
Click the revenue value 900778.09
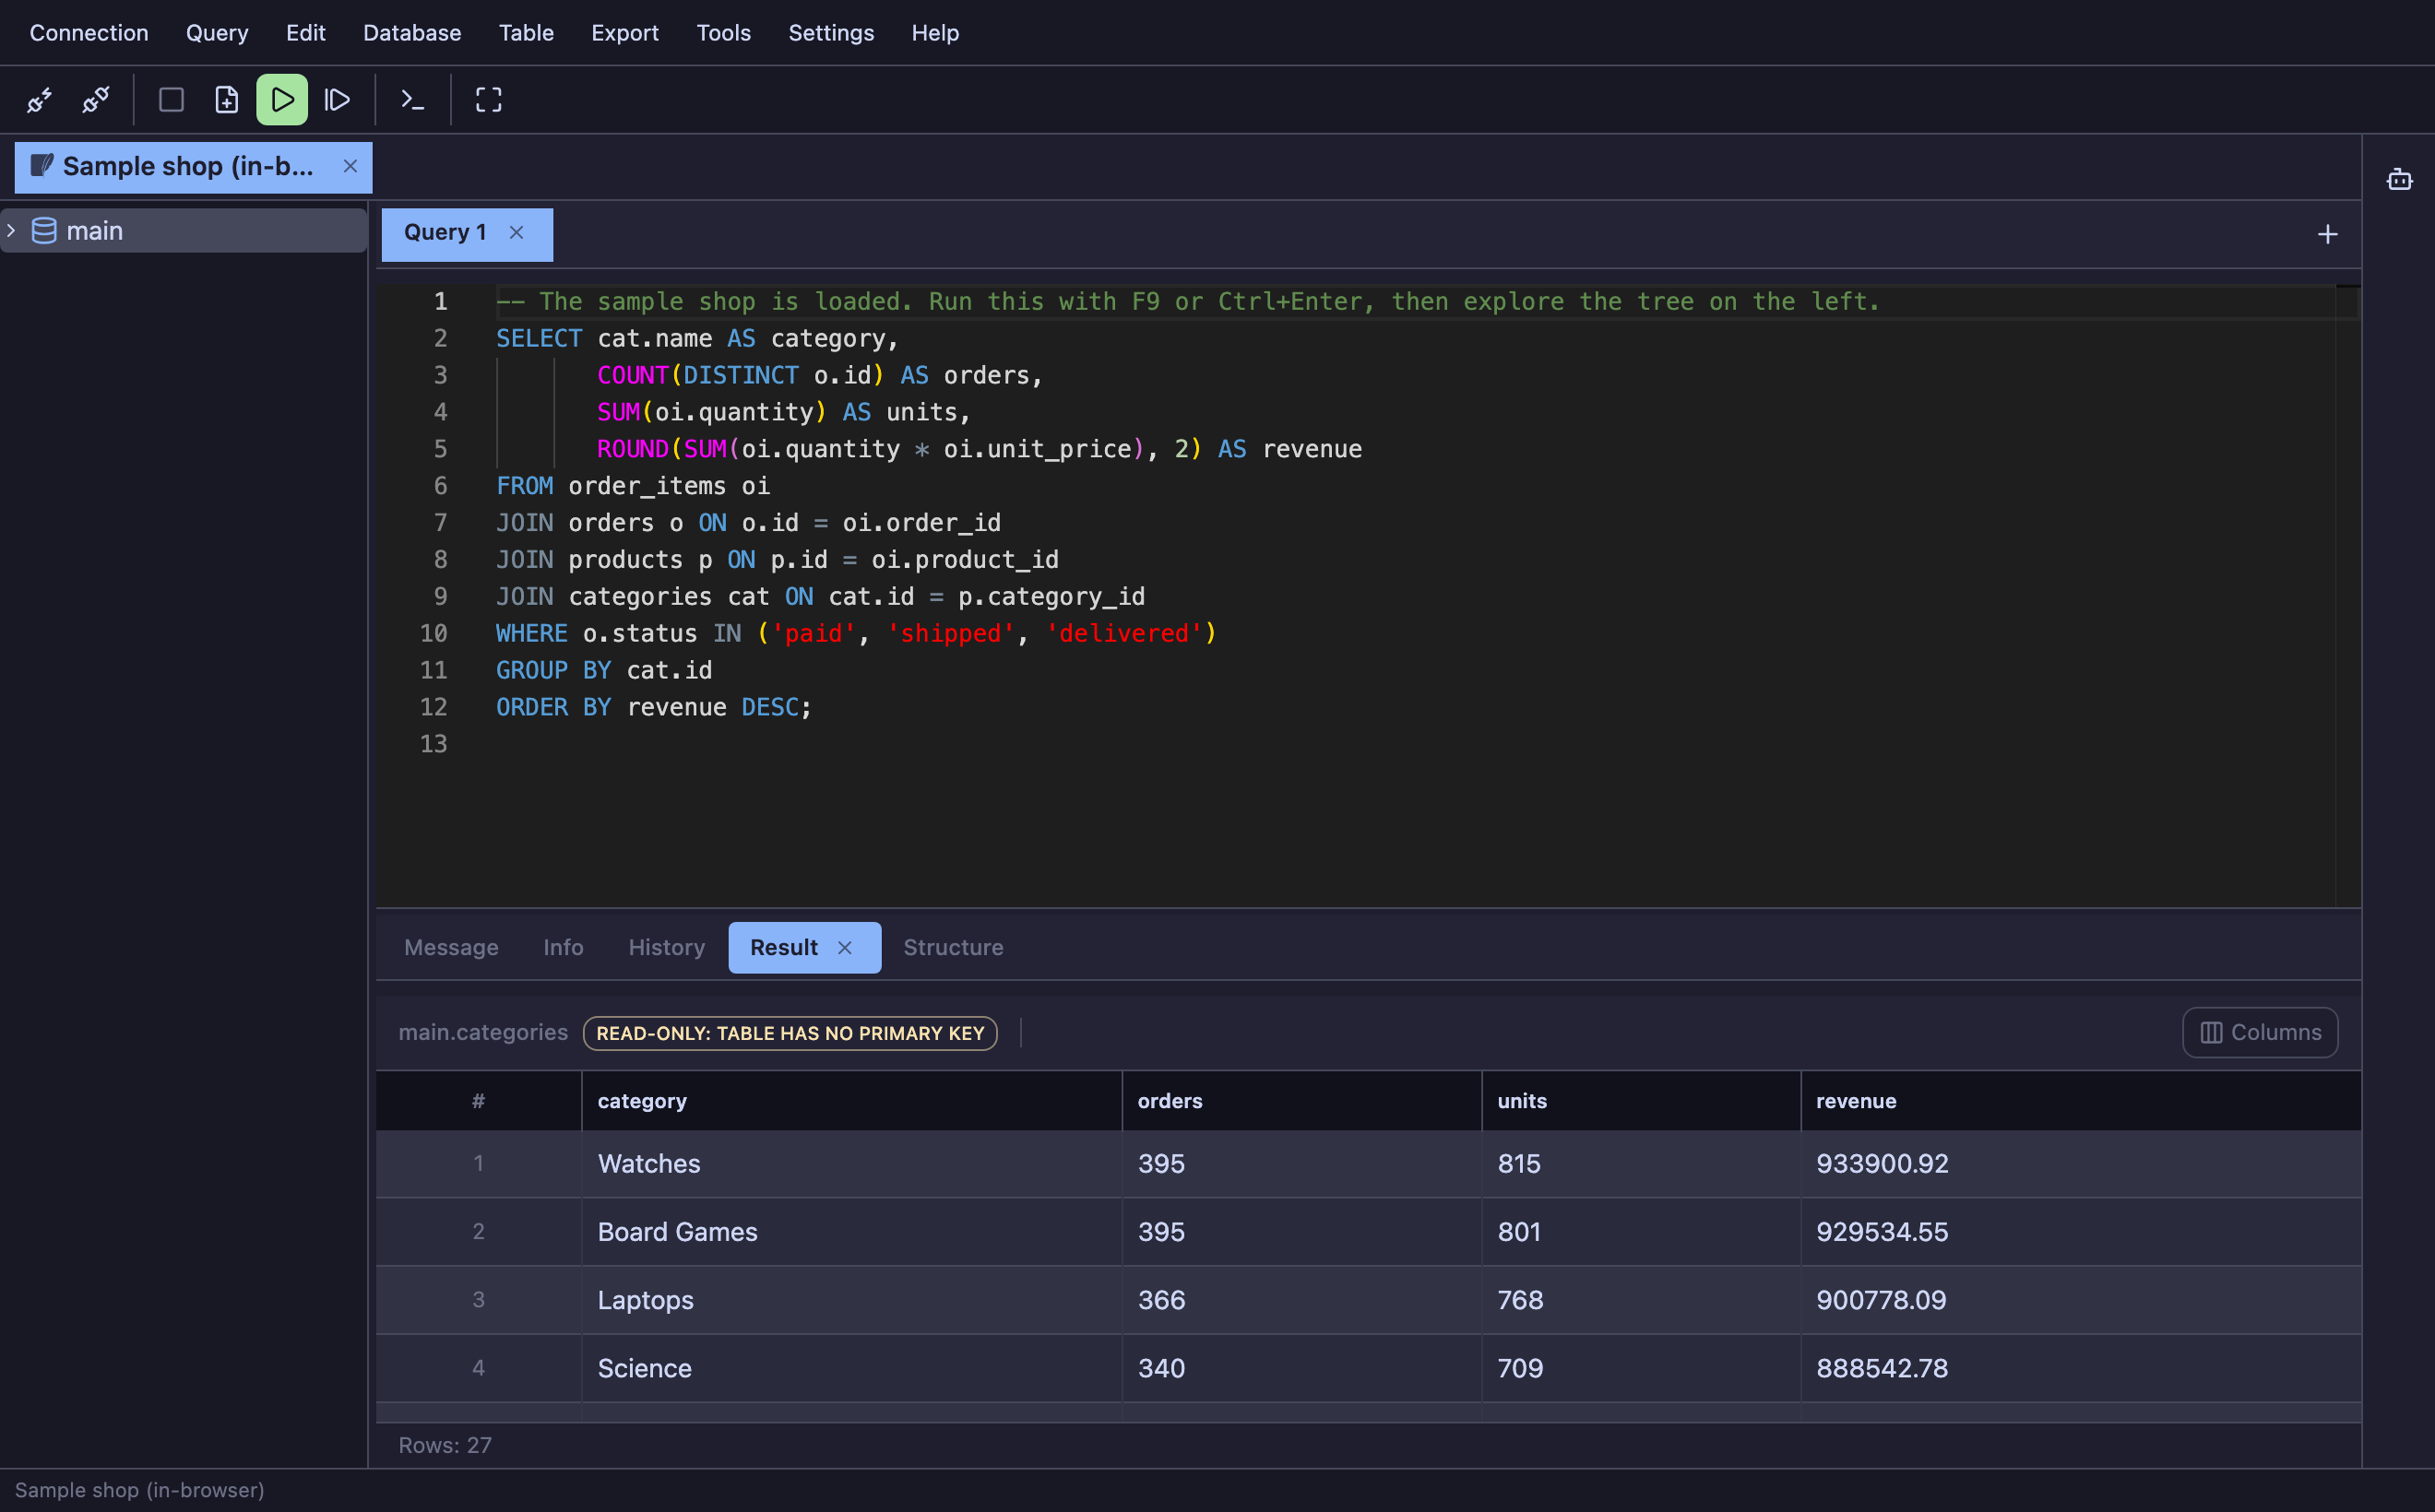(1881, 1300)
